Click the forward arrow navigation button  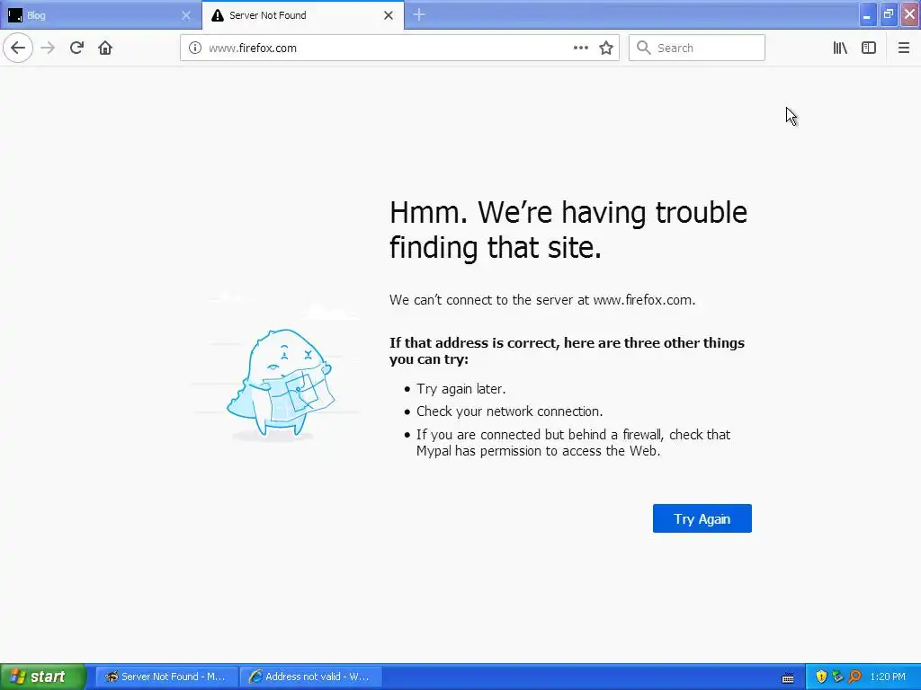click(48, 49)
